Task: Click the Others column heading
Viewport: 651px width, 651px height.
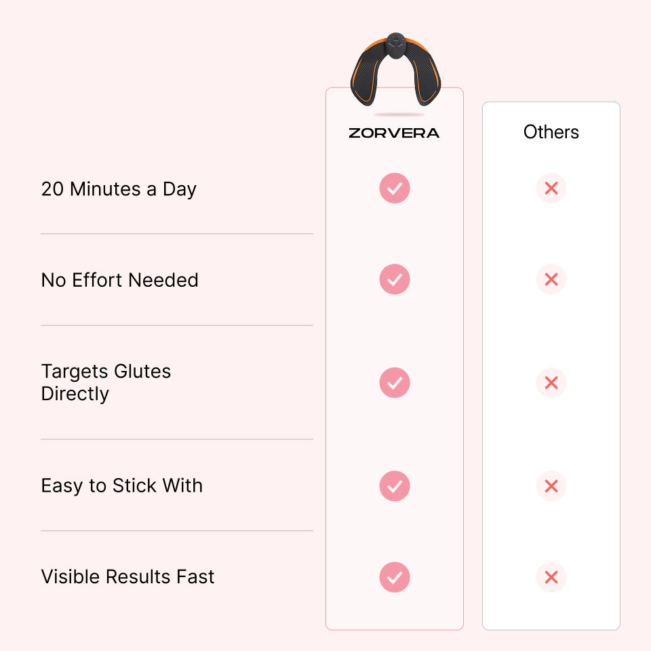Action: click(x=551, y=132)
